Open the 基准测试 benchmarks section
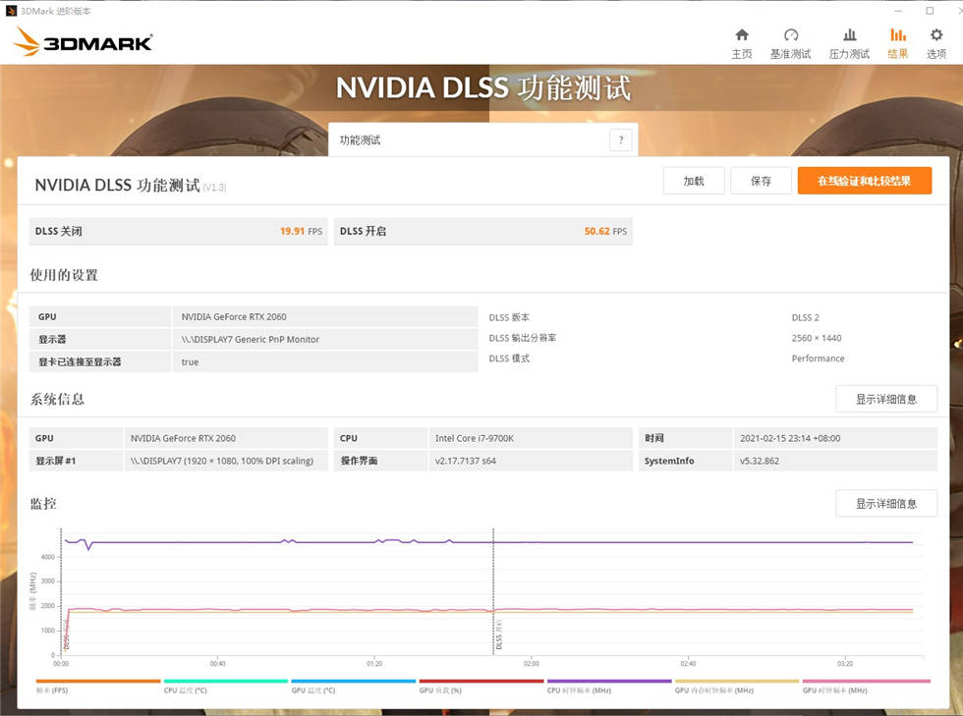This screenshot has height=716, width=963. coord(790,43)
